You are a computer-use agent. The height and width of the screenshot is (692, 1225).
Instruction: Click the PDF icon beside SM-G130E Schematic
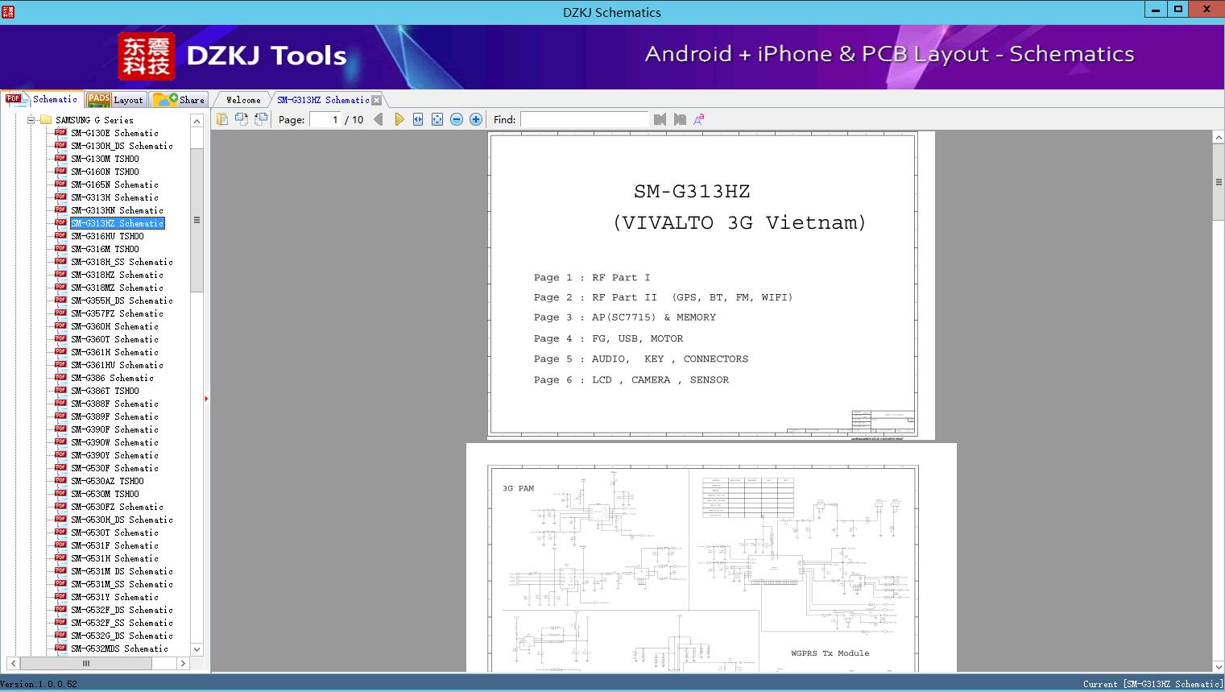[x=60, y=133]
